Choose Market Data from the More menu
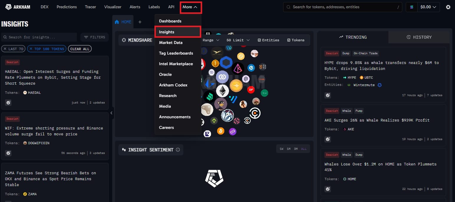 click(x=178, y=42)
